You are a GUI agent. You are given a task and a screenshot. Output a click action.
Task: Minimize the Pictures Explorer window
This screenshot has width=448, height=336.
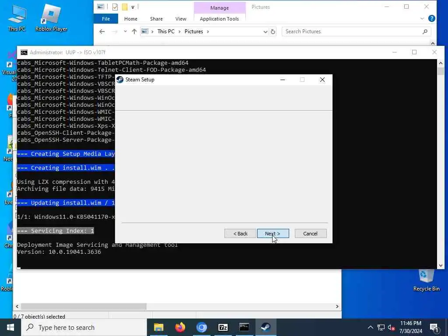click(387, 7)
